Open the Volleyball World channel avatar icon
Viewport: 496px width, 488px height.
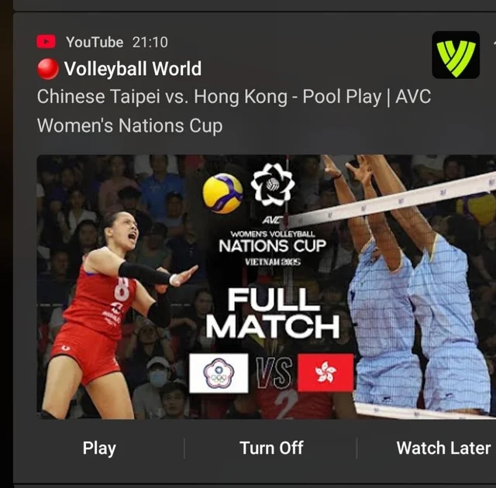click(456, 55)
